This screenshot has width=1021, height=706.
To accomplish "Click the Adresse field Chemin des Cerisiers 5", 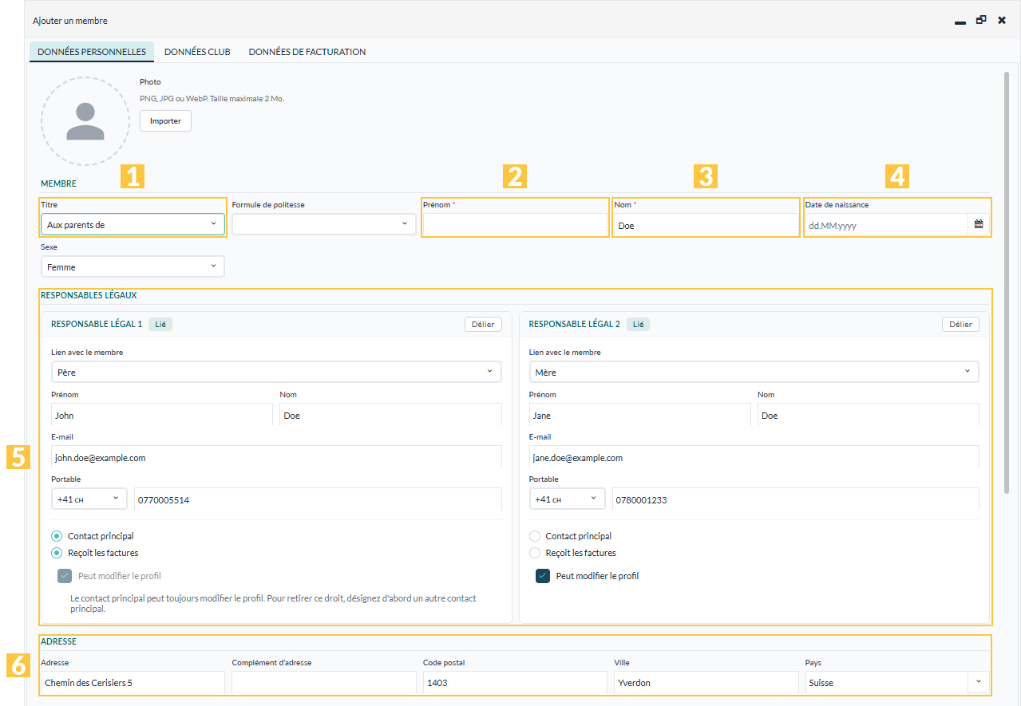I will pos(133,683).
